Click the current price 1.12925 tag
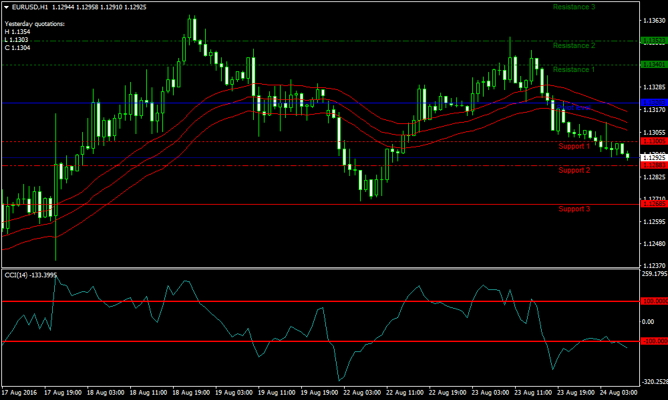The image size is (668, 400). (x=653, y=158)
